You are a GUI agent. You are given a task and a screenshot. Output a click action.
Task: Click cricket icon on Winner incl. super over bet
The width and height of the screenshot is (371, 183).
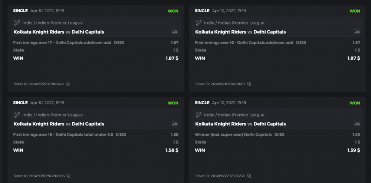pos(198,115)
